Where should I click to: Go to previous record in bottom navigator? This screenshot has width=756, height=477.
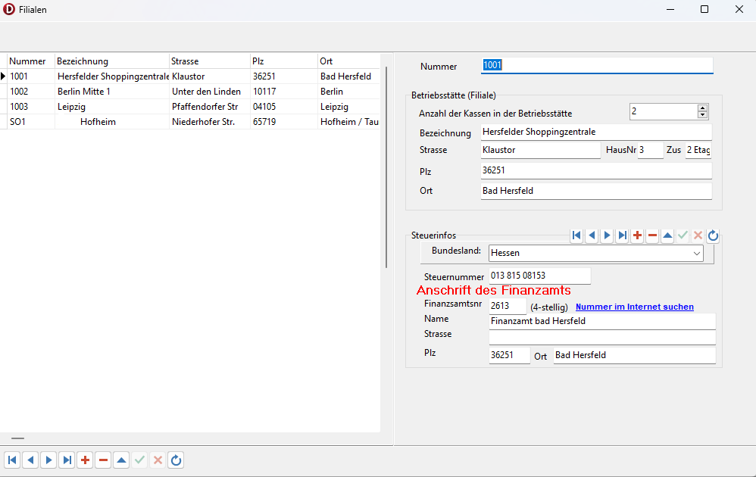(30, 460)
